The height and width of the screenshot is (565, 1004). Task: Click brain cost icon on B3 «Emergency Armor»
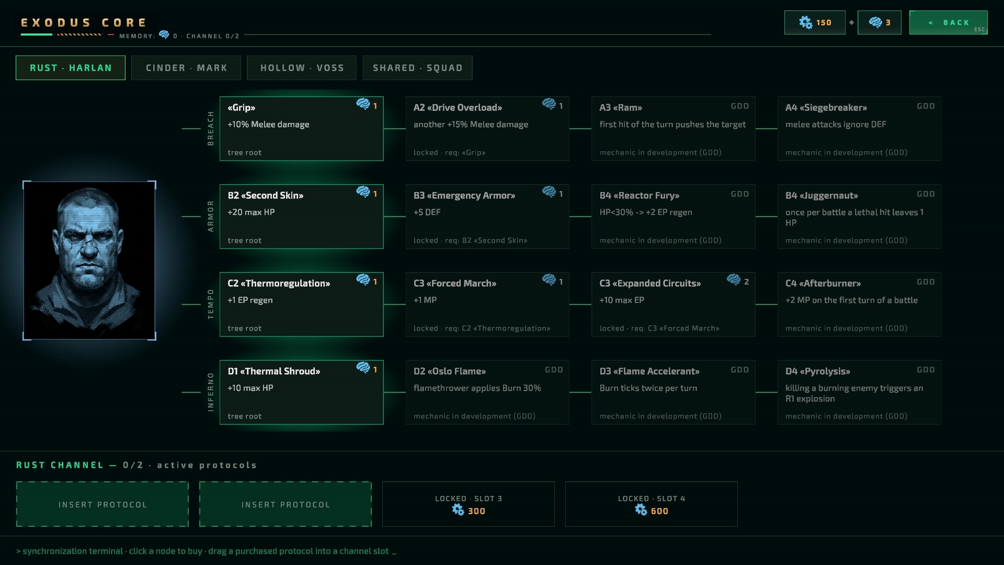coord(549,191)
